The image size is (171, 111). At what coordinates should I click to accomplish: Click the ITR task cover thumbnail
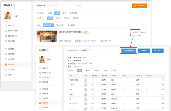46,36
